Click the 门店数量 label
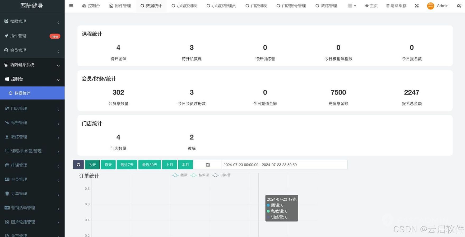Screen dimensions: 465x237 point(118,149)
